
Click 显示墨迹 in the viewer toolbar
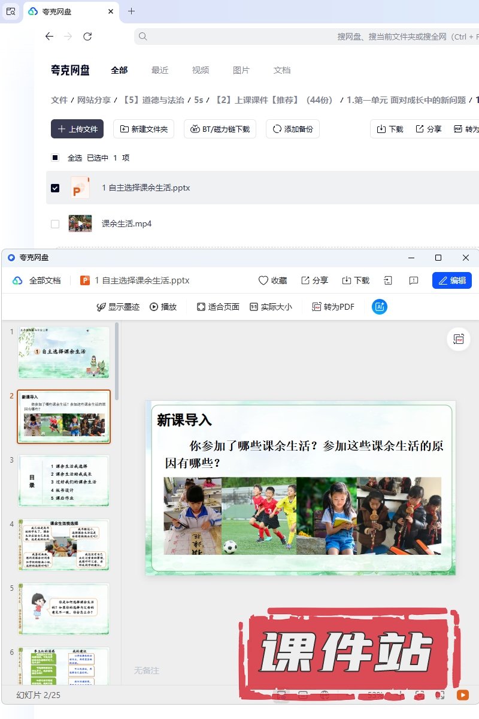(118, 307)
